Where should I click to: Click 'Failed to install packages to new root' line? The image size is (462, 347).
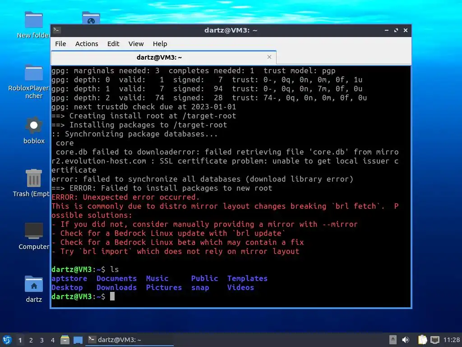click(162, 188)
